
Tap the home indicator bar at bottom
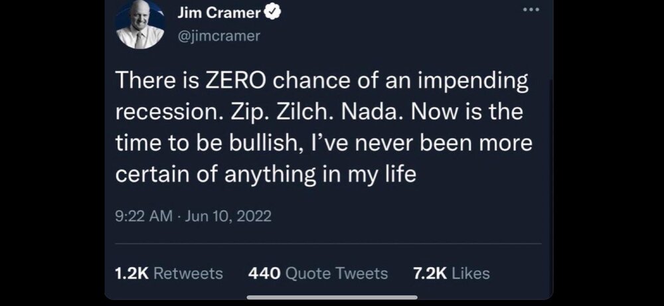332,297
